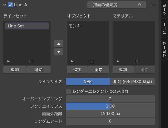The height and width of the screenshot is (128, 168).
Task: Uncheck the Line_A enable checkbox
Action: [10, 4]
